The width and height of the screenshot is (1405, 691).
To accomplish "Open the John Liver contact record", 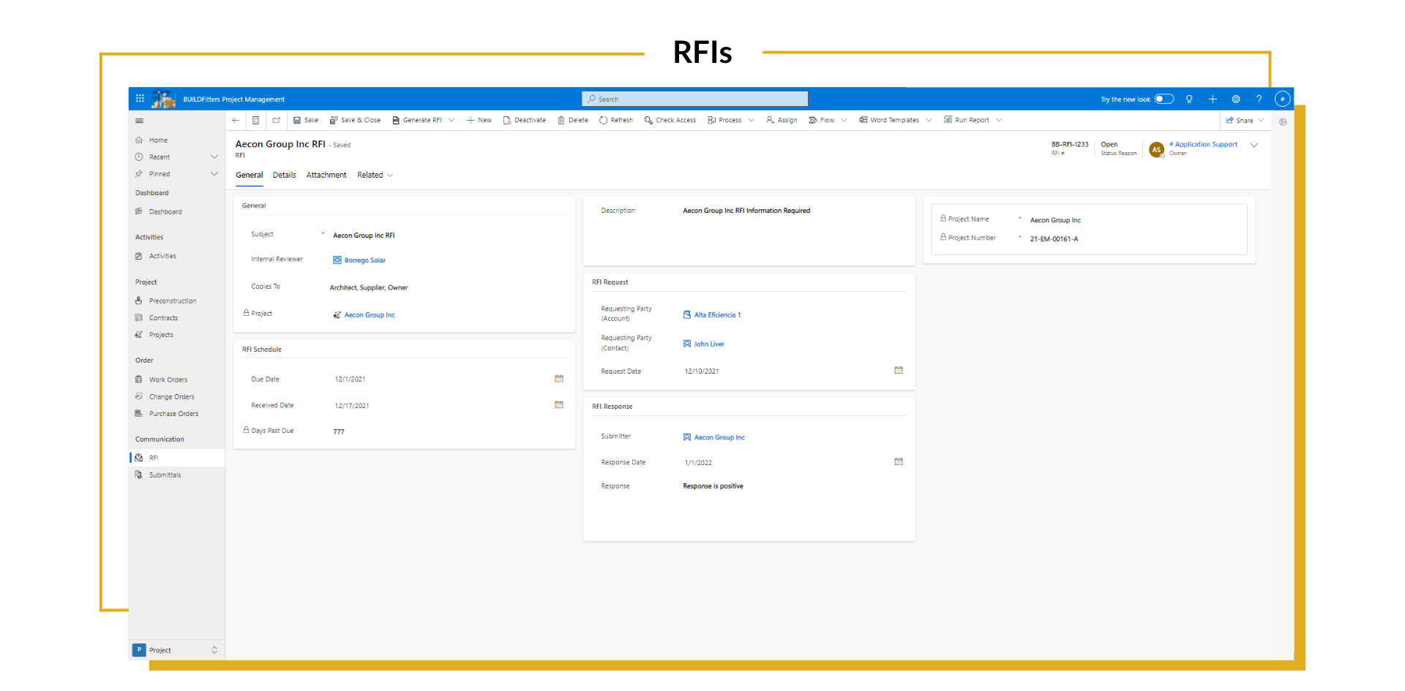I will pyautogui.click(x=708, y=344).
